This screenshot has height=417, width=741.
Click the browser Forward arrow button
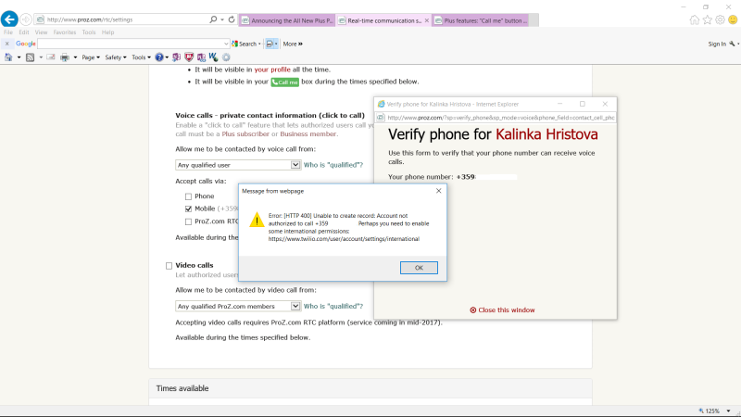[x=26, y=19]
